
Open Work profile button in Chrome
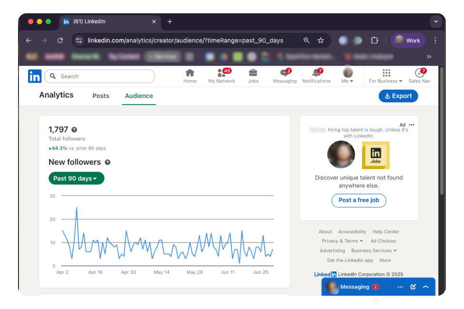coord(408,40)
